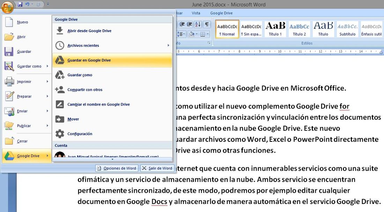
Task: Click the Drive icon beside Guardar en Google Drive
Action: click(59, 60)
